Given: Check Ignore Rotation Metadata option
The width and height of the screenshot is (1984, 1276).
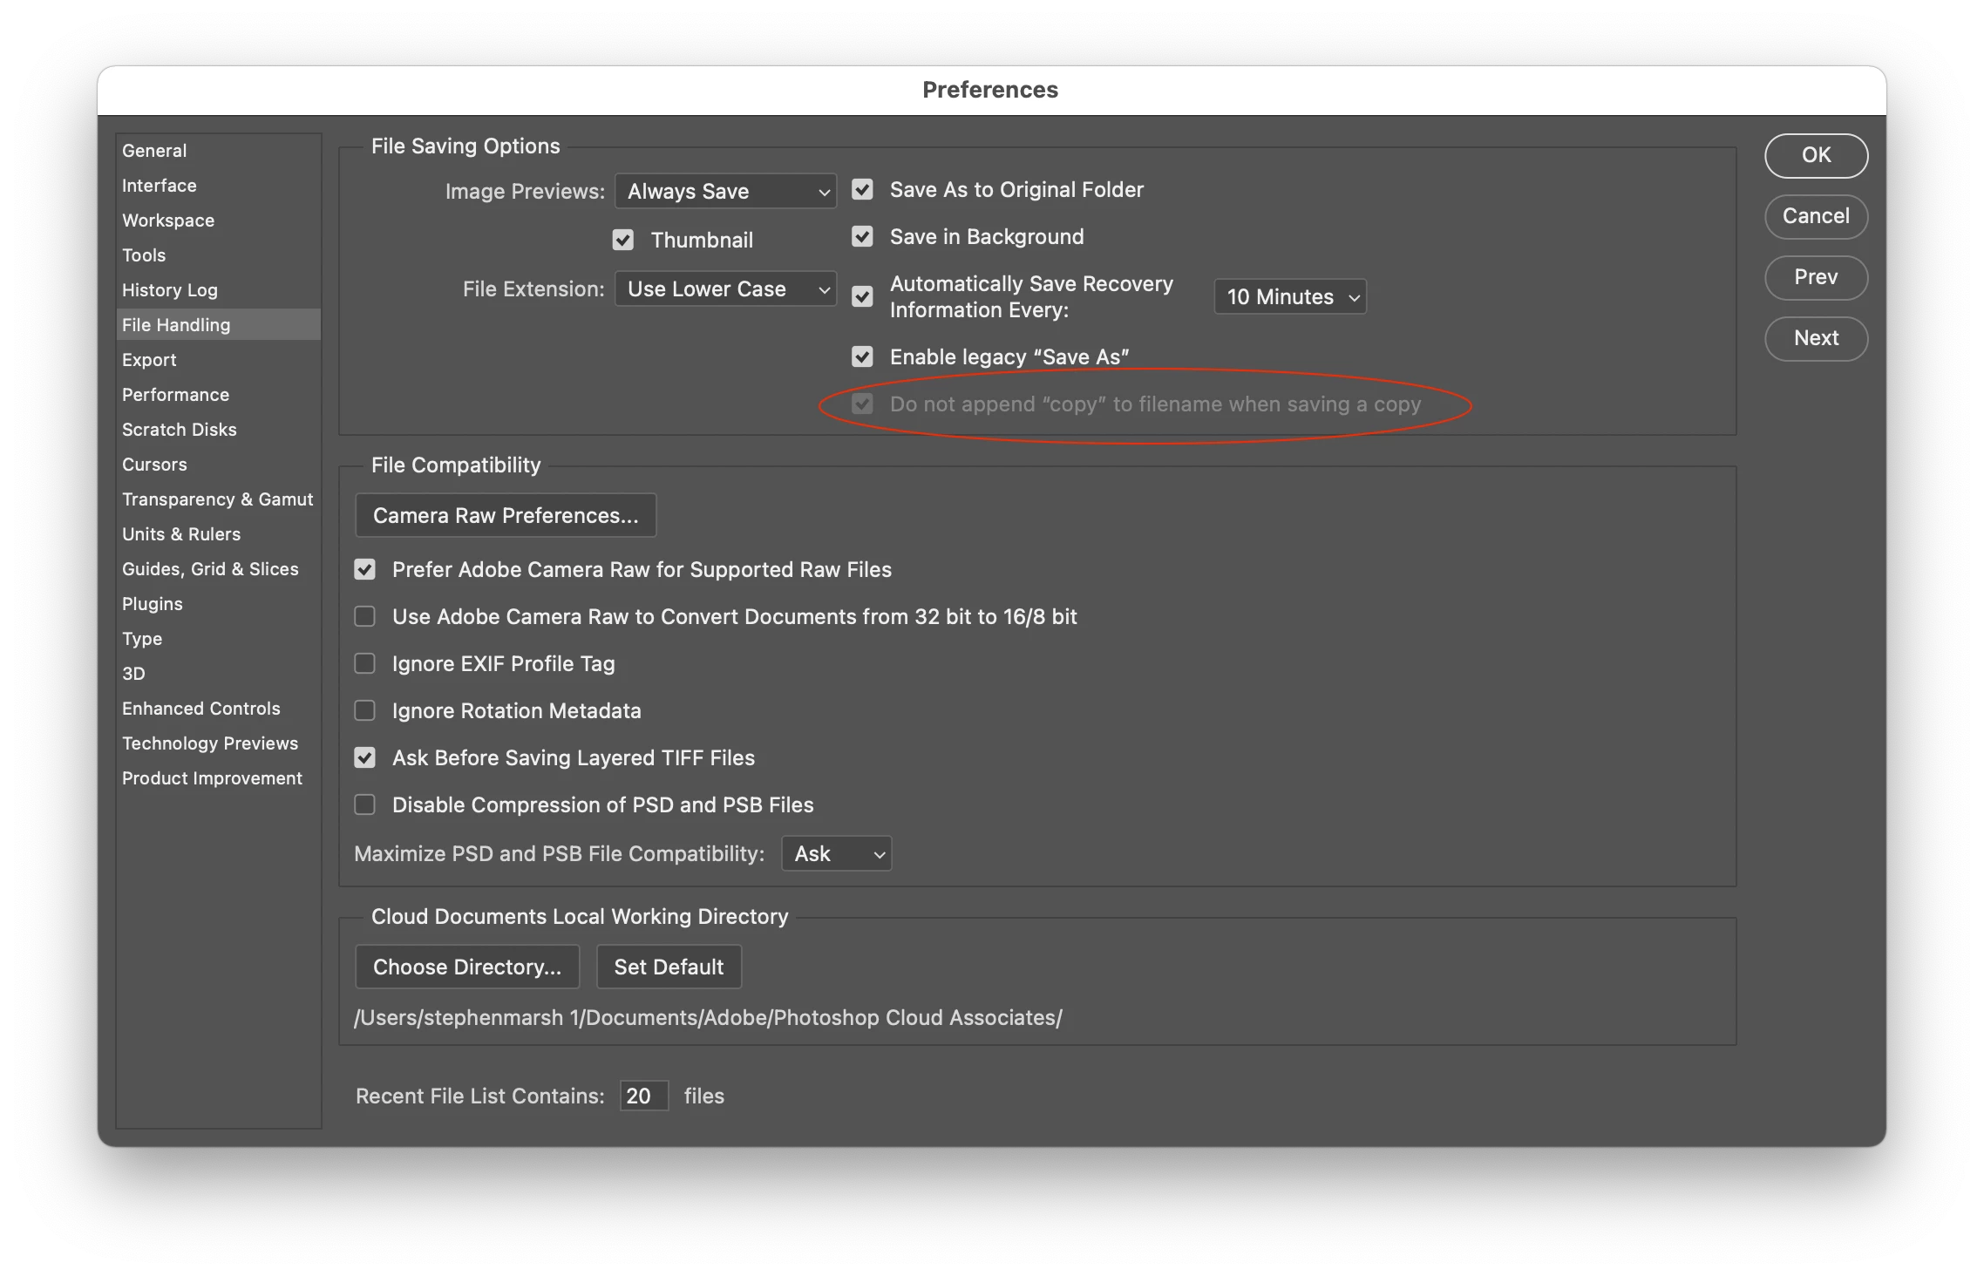Looking at the screenshot, I should coord(364,711).
